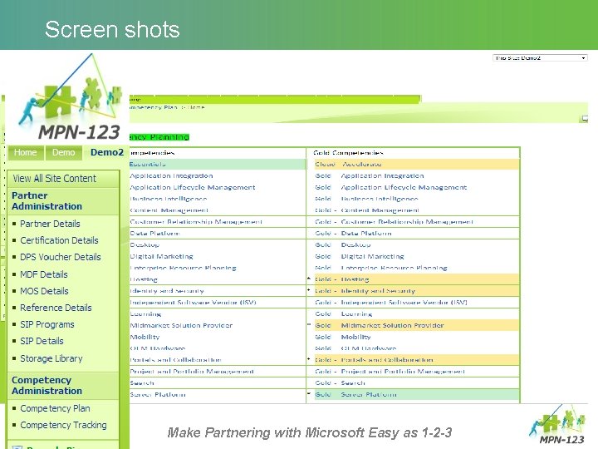Screen dimensions: 598x449
Task: Select Project and Portfolio Management in left list
Action: point(192,371)
